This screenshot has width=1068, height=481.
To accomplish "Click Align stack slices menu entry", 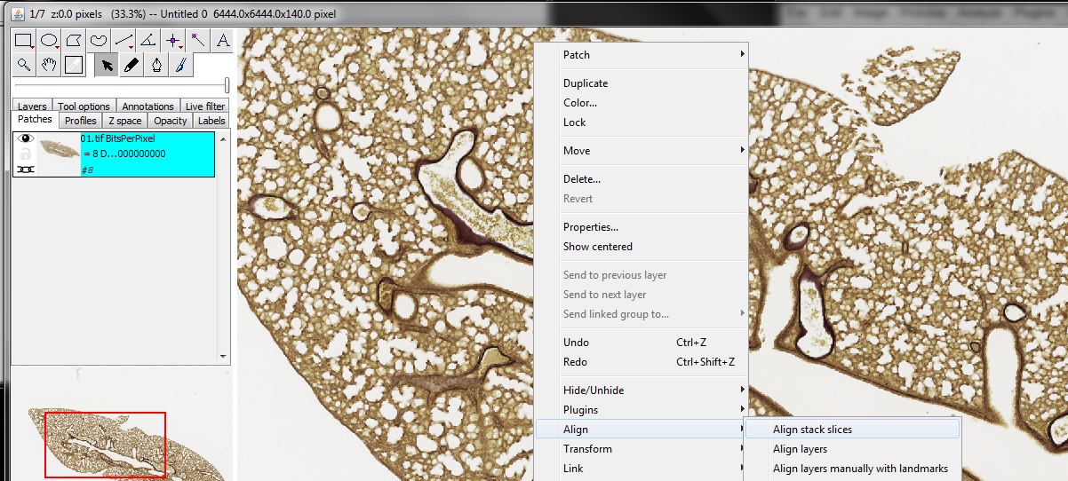I will click(x=812, y=430).
